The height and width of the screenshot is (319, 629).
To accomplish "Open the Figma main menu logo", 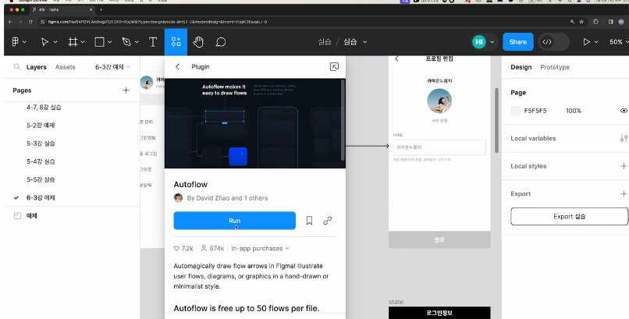I will [16, 41].
